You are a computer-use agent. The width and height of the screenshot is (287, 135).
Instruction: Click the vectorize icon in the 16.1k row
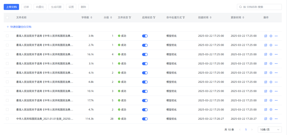tap(266, 54)
